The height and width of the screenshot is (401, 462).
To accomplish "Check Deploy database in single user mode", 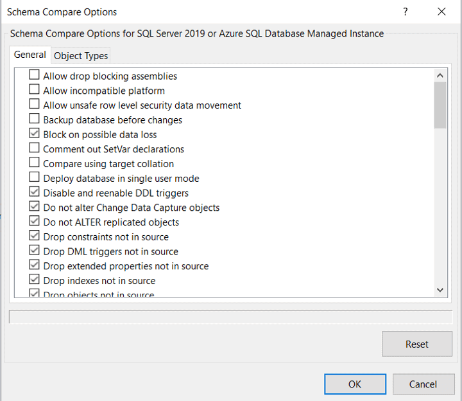I will click(34, 177).
